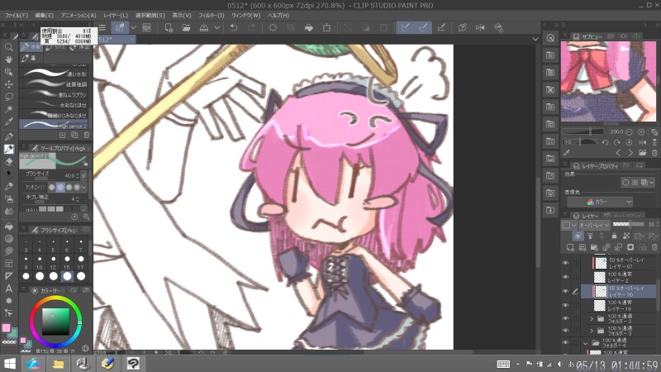
Task: Open the レイヤー(L) menu
Action: tap(116, 15)
